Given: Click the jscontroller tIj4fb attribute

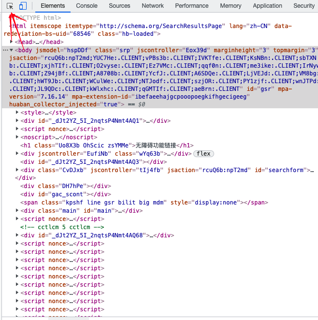Looking at the screenshot, I should coord(127,170).
